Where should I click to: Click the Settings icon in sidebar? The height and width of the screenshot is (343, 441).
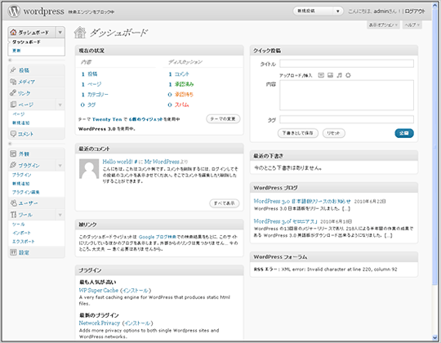[13, 252]
